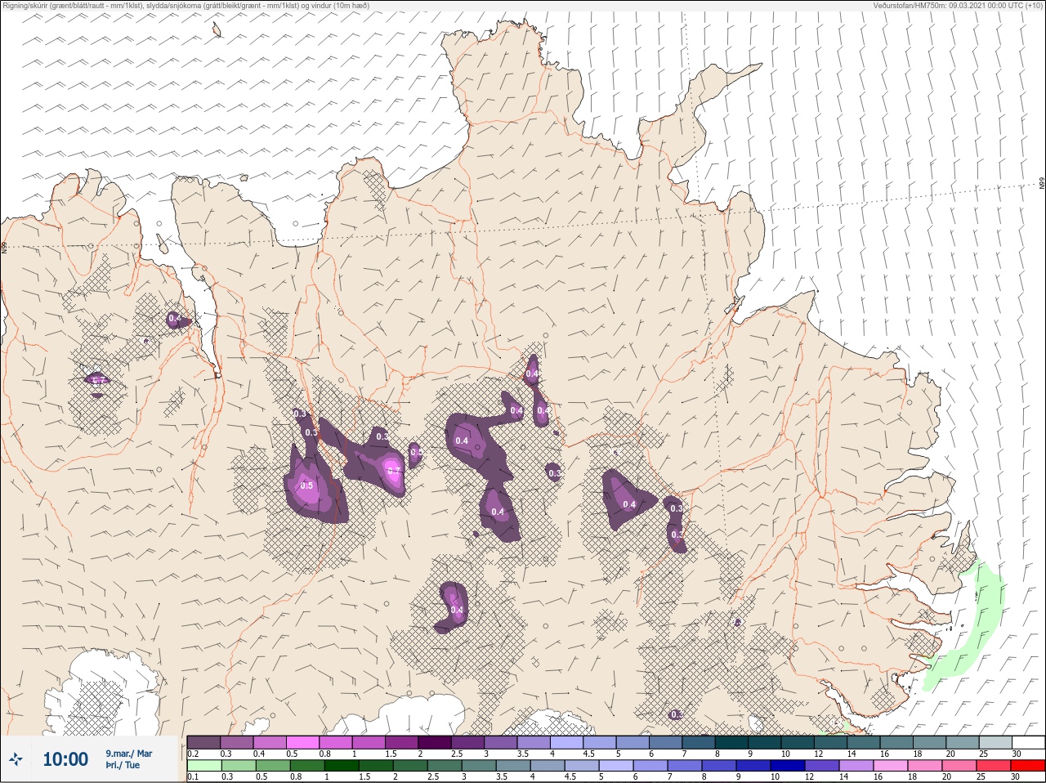Select the bright pink snow legend swatch labeled 0.5
This screenshot has width=1046, height=783.
(x=303, y=742)
